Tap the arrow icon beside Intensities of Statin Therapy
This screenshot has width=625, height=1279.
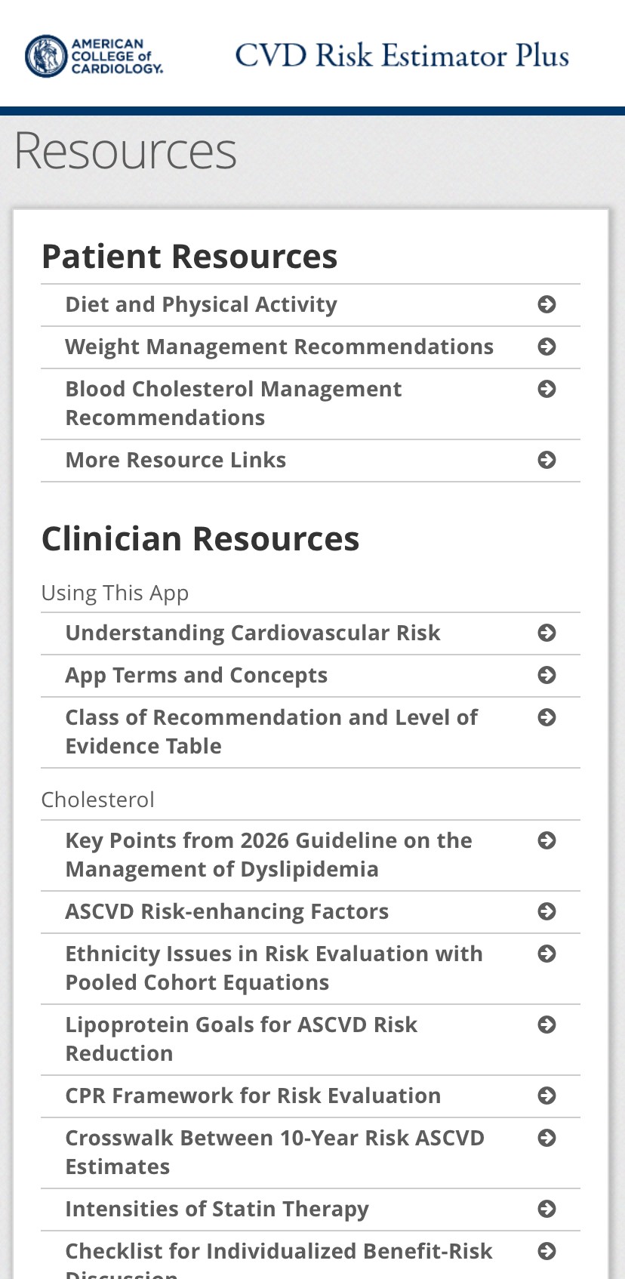coord(546,1209)
